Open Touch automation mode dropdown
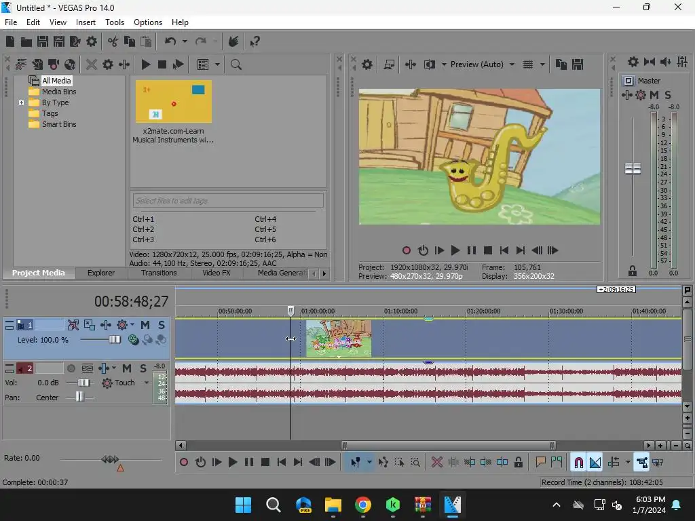Image resolution: width=695 pixels, height=521 pixels. click(147, 383)
